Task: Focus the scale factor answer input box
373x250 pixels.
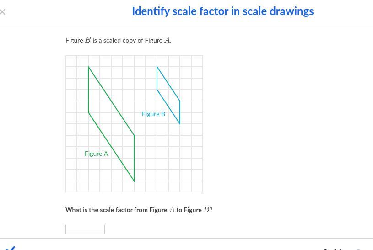Action: pyautogui.click(x=85, y=229)
